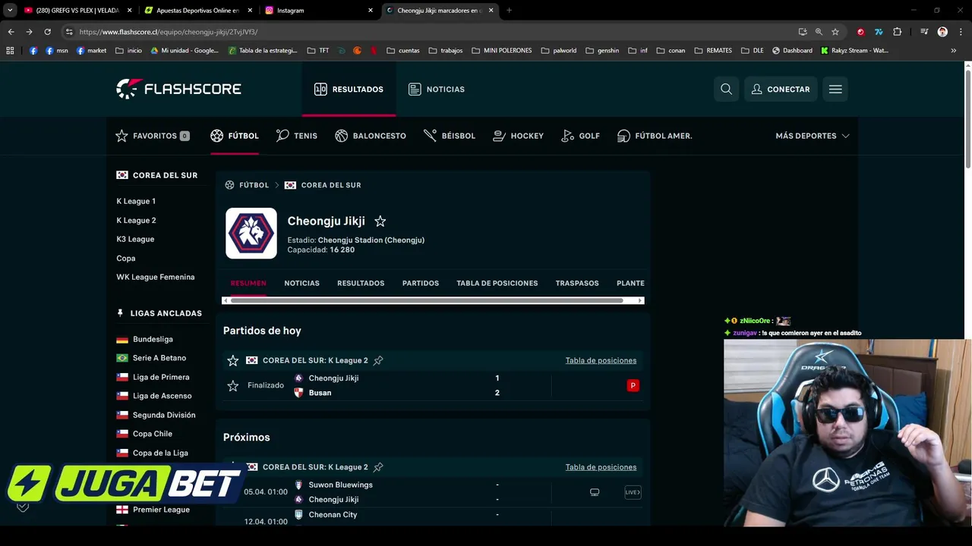
Task: Open Tabla de posiciones link under Próximos
Action: (601, 467)
